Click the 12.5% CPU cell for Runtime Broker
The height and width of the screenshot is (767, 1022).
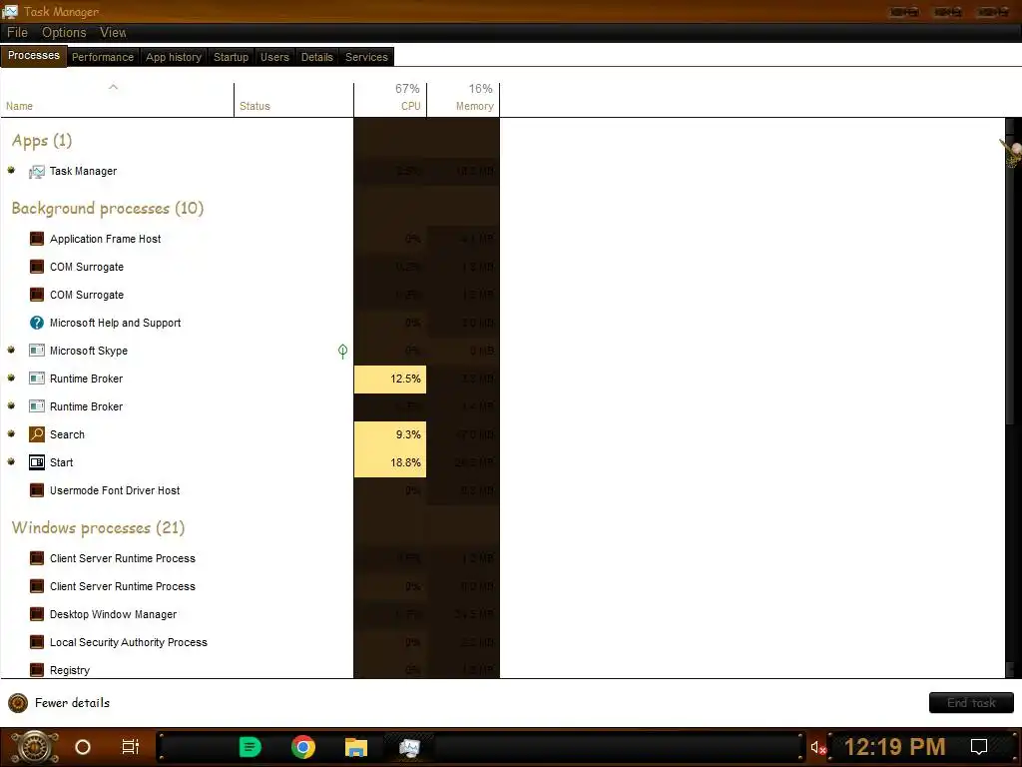(x=390, y=379)
